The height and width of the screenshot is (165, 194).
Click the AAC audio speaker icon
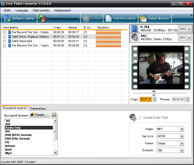[x=135, y=37]
